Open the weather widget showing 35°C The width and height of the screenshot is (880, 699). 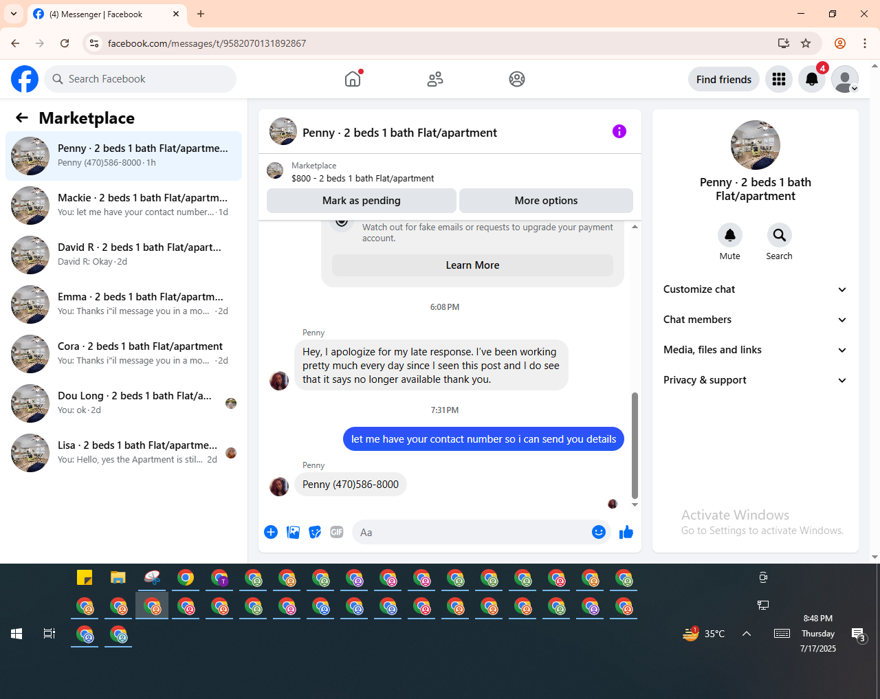[x=704, y=634]
